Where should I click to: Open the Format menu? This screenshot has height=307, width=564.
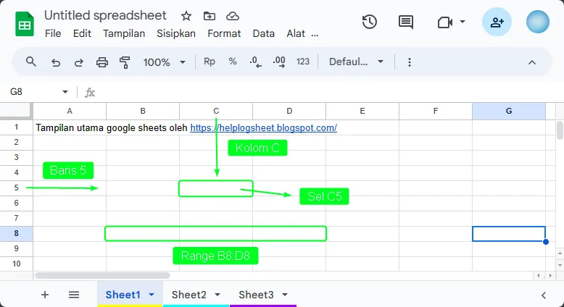224,33
